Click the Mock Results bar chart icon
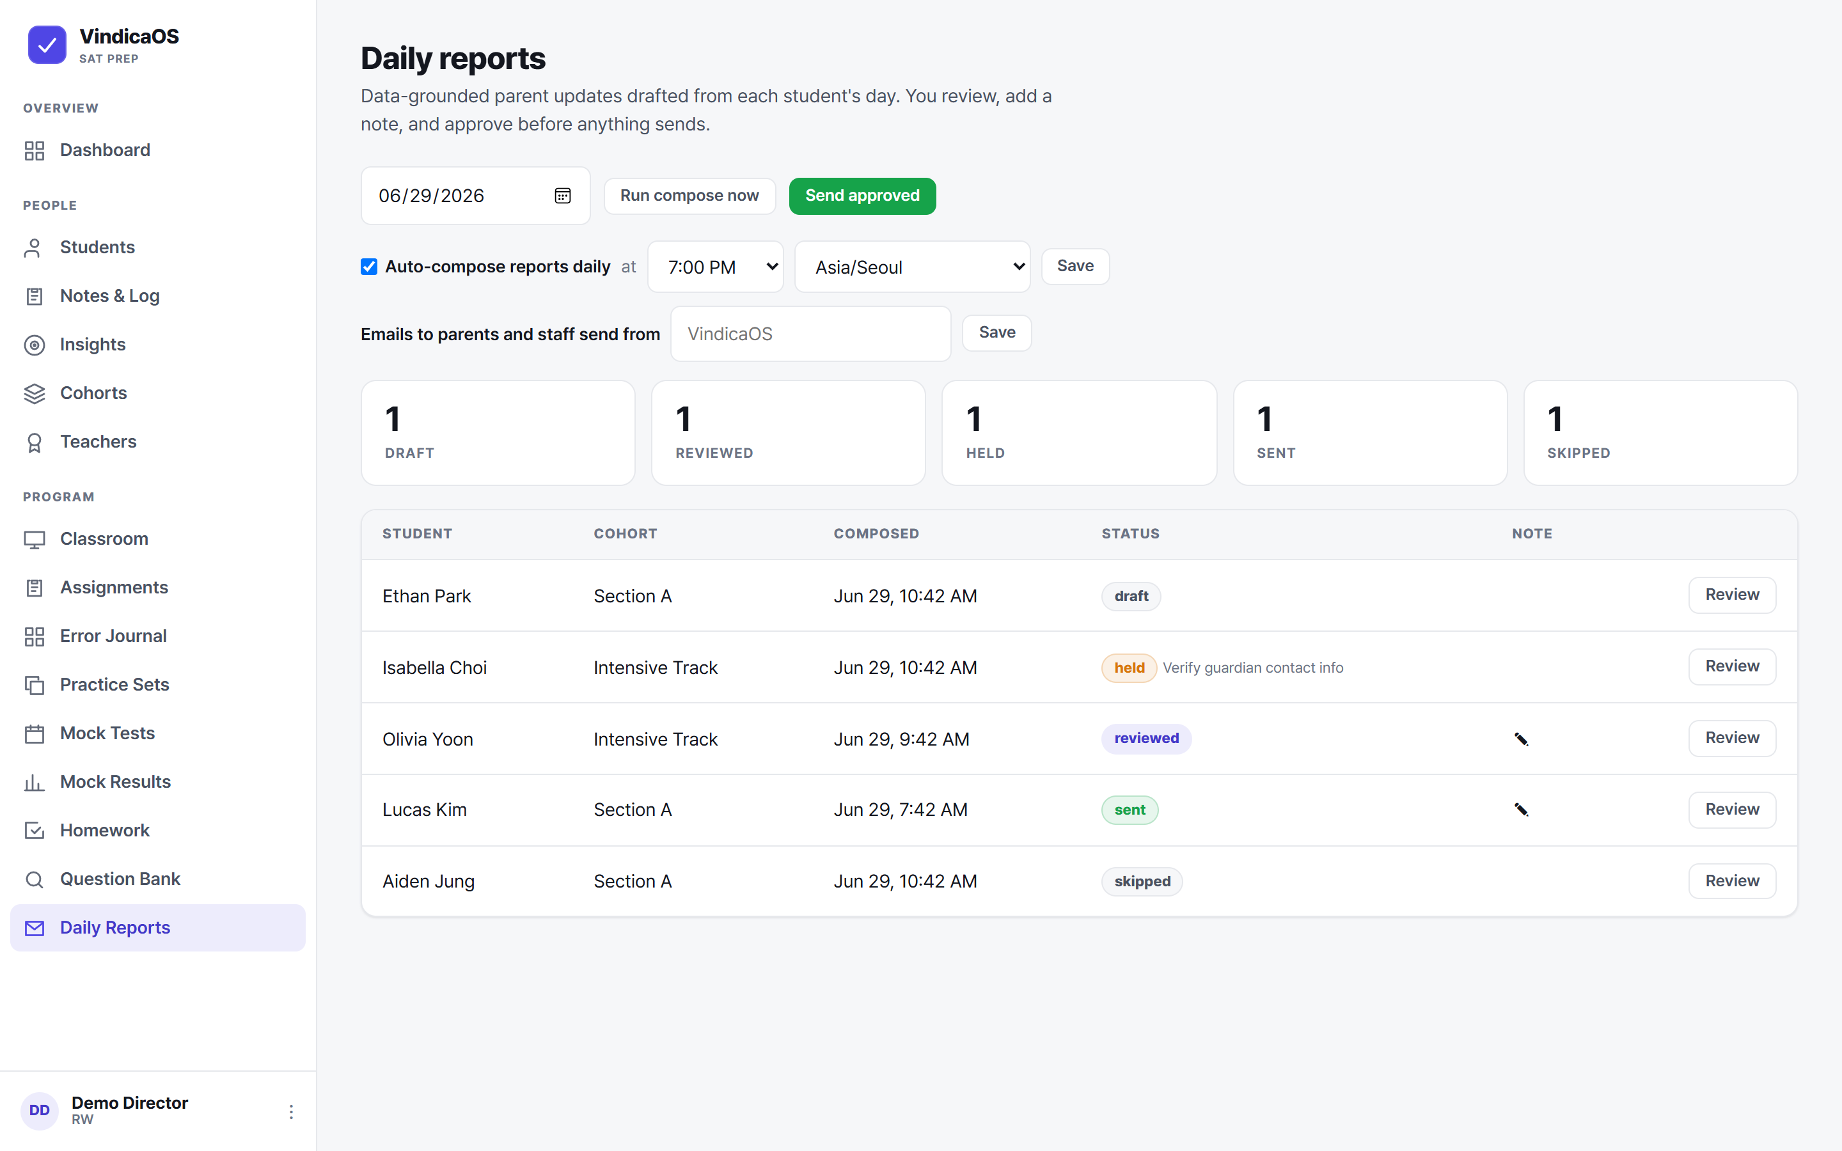This screenshot has height=1151, width=1842. (x=35, y=783)
